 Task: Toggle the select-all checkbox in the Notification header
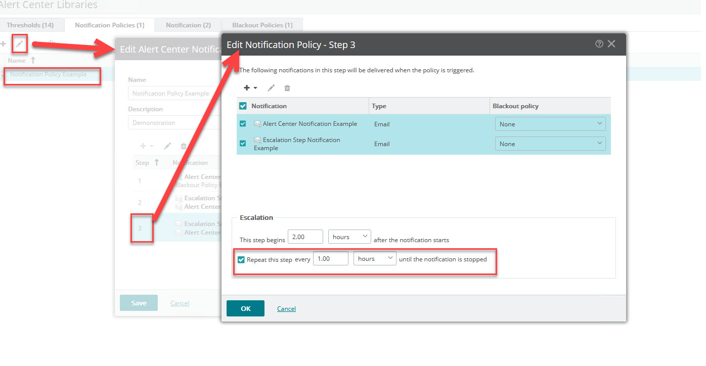pos(243,106)
